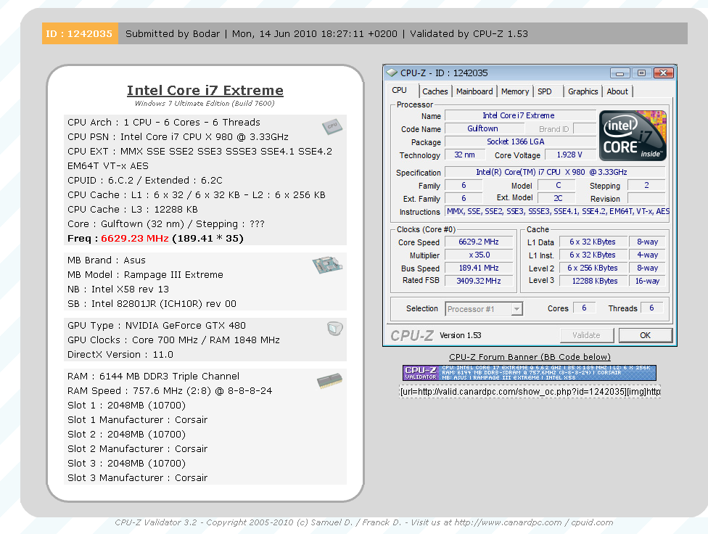Open the Memory tab
The height and width of the screenshot is (534, 708).
click(515, 91)
